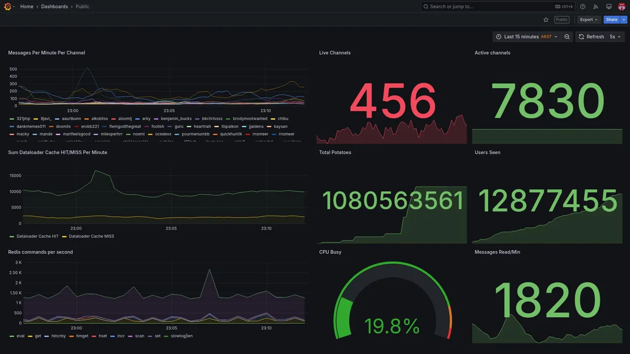Viewport: 630px width, 354px height.
Task: Open Dashboards from the breadcrumb
Action: click(55, 6)
